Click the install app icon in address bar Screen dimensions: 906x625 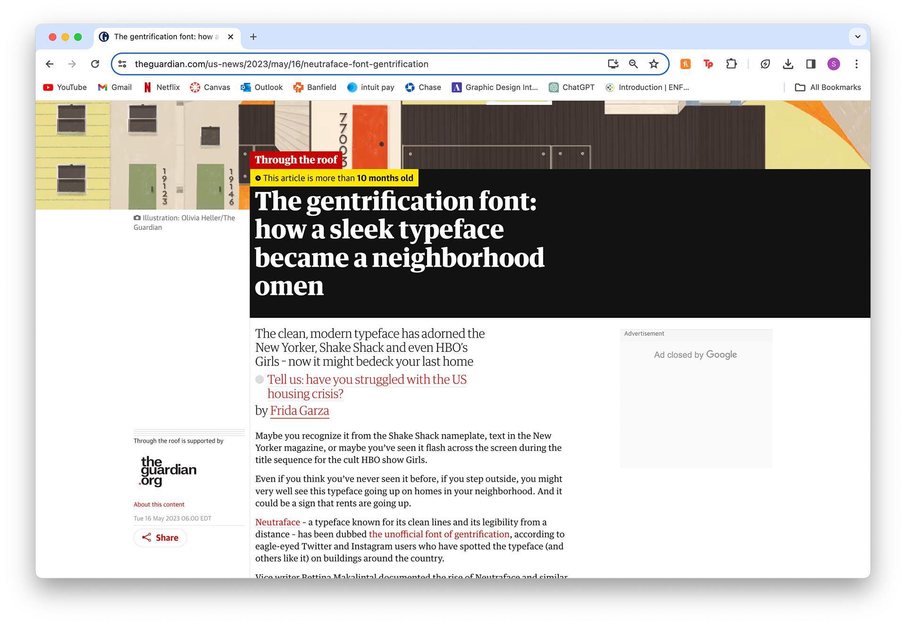click(x=613, y=64)
